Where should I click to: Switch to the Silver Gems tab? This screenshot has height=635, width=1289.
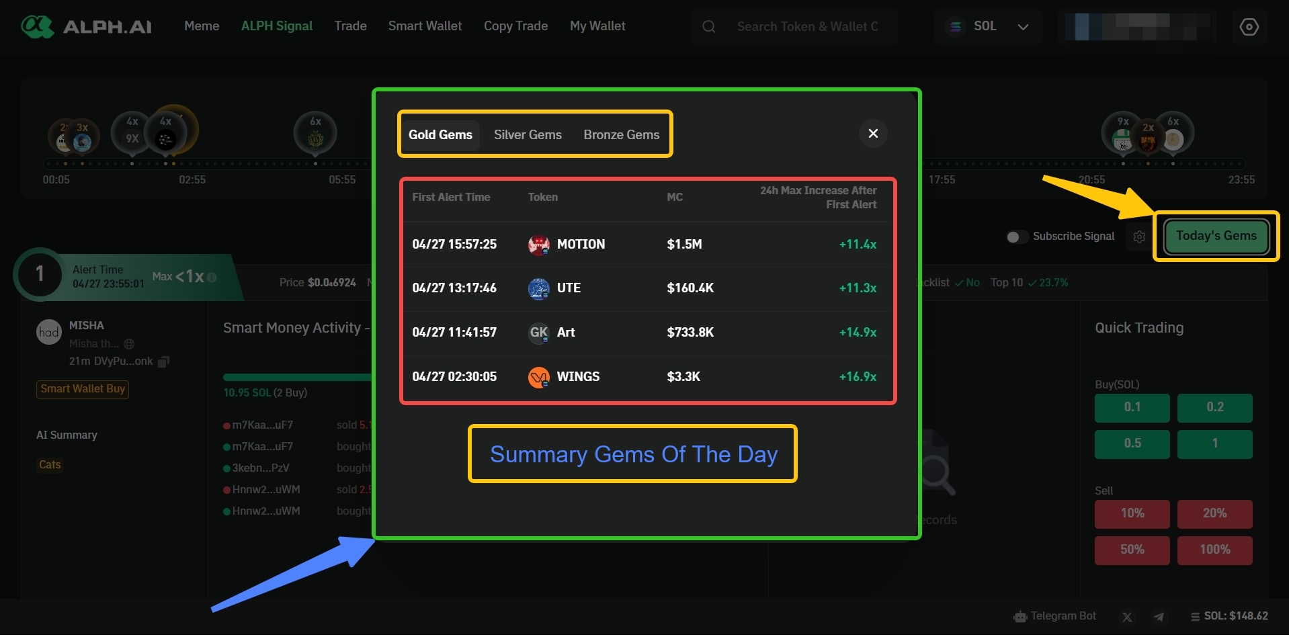pyautogui.click(x=528, y=134)
